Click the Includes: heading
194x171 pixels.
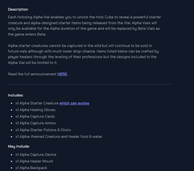pos(15,95)
